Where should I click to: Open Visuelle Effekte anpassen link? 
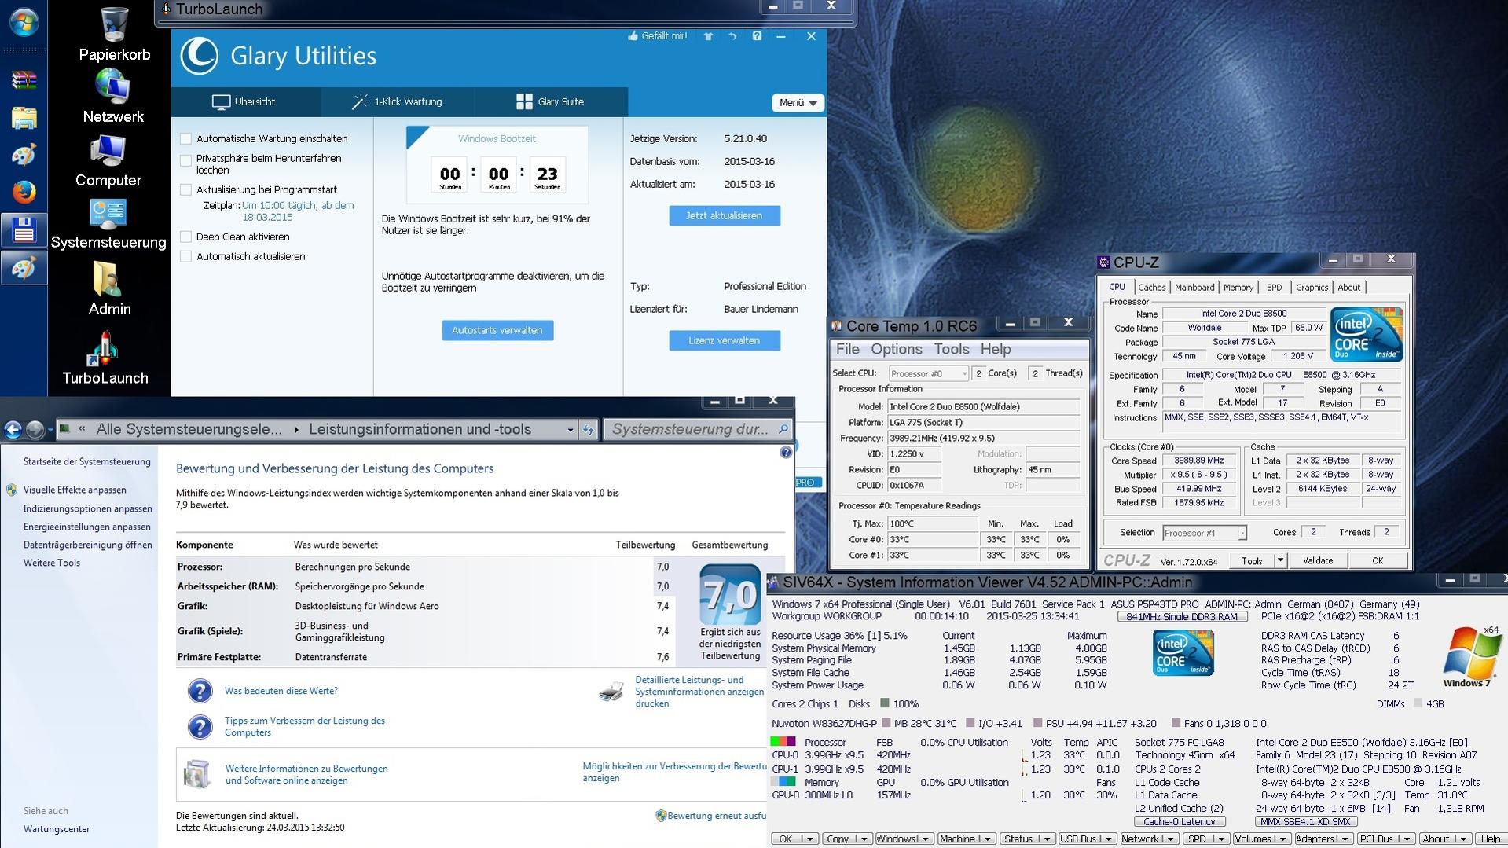click(x=75, y=490)
